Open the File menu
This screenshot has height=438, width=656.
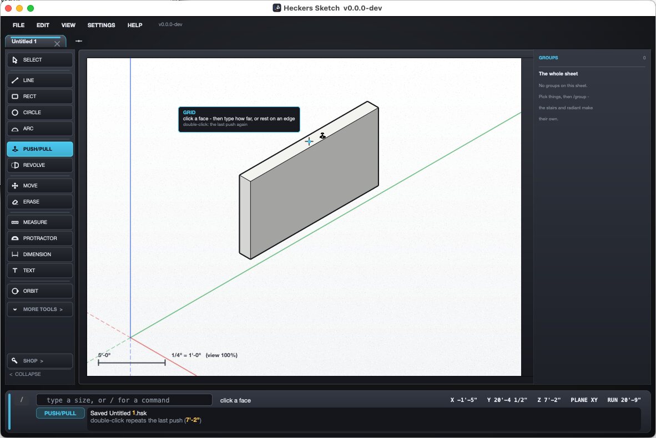point(18,25)
